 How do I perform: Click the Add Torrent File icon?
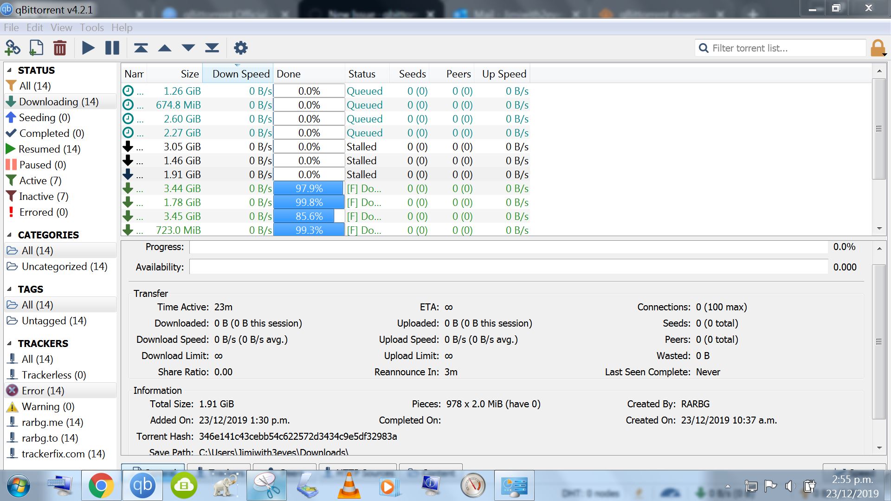[x=36, y=48]
